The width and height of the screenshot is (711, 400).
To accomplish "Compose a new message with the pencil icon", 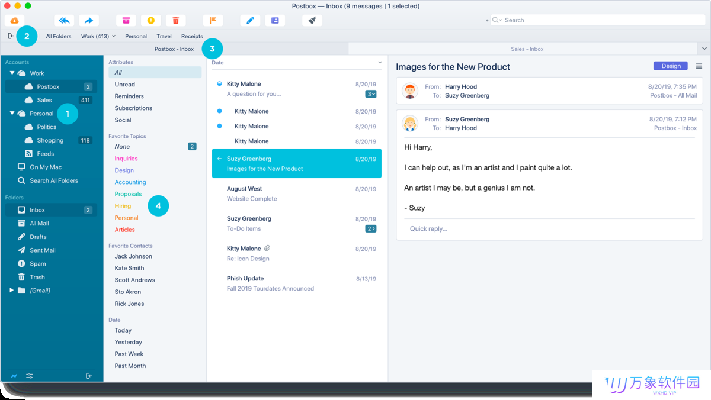I will point(250,20).
